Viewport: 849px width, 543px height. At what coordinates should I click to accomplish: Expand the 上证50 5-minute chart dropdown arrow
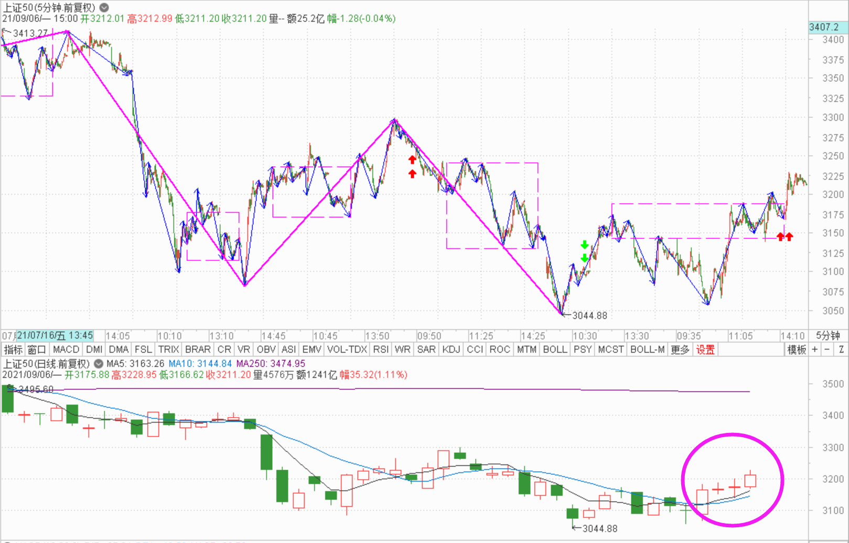coord(104,7)
